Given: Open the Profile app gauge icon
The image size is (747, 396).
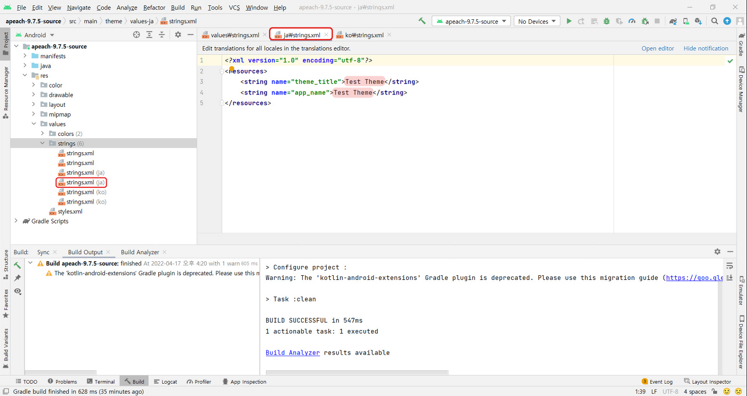Looking at the screenshot, I should [631, 21].
